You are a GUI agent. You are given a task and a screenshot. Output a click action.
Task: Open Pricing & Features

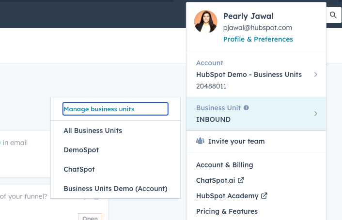[227, 211]
